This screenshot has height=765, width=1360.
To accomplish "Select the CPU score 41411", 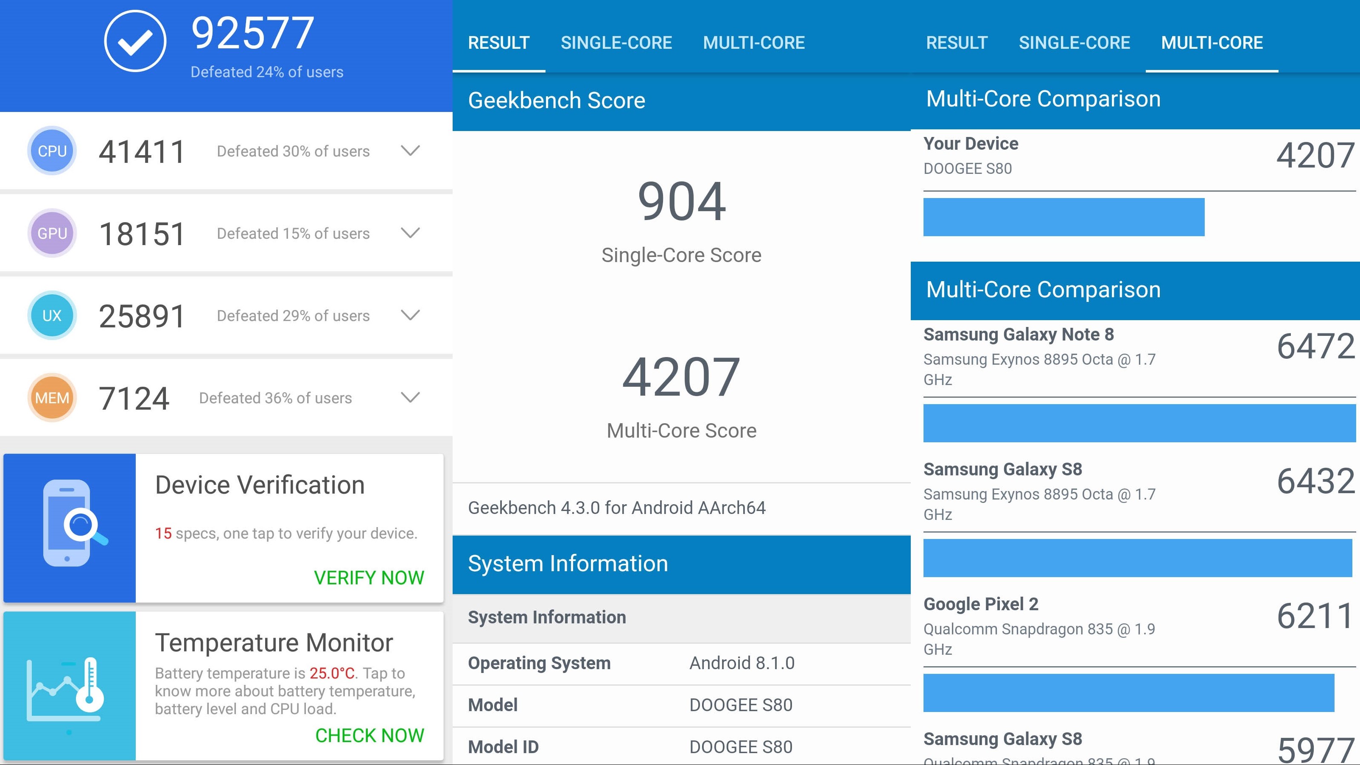I will [143, 152].
